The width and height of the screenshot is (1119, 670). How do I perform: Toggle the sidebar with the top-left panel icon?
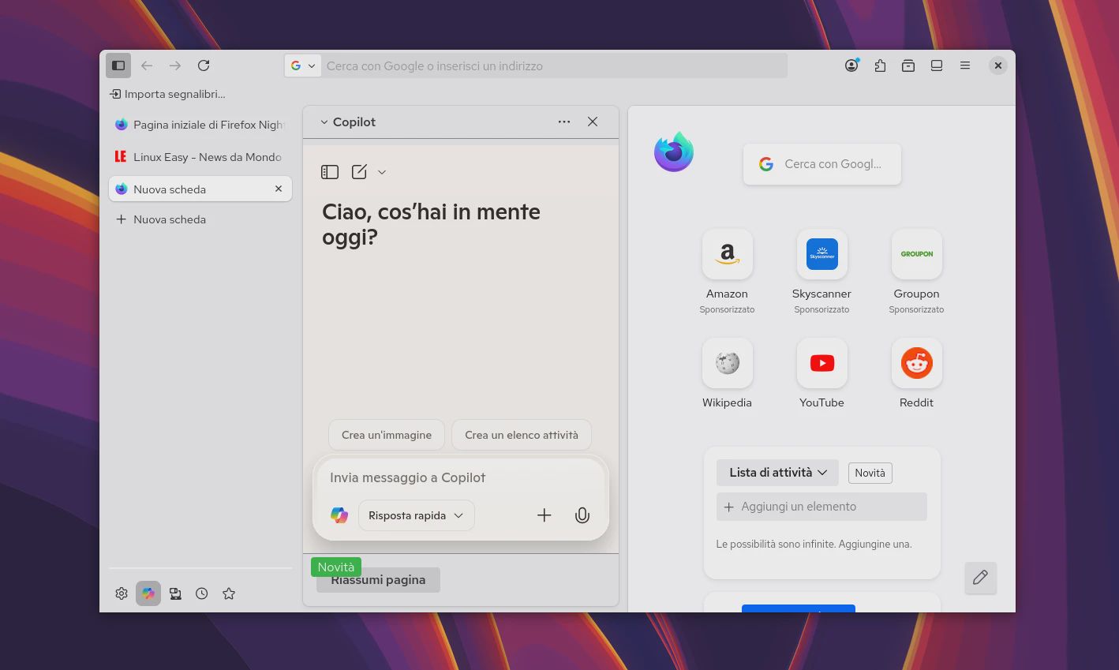pos(118,66)
